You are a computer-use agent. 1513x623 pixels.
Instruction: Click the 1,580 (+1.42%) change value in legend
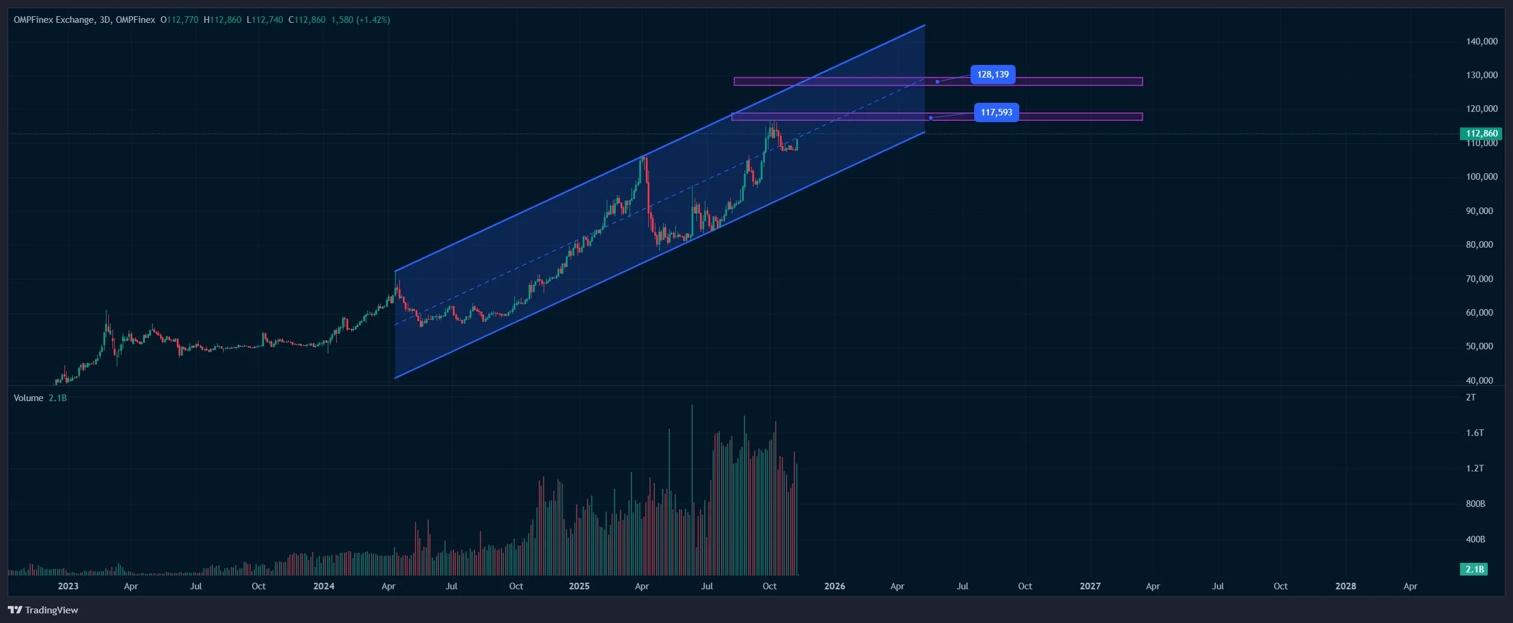click(360, 20)
